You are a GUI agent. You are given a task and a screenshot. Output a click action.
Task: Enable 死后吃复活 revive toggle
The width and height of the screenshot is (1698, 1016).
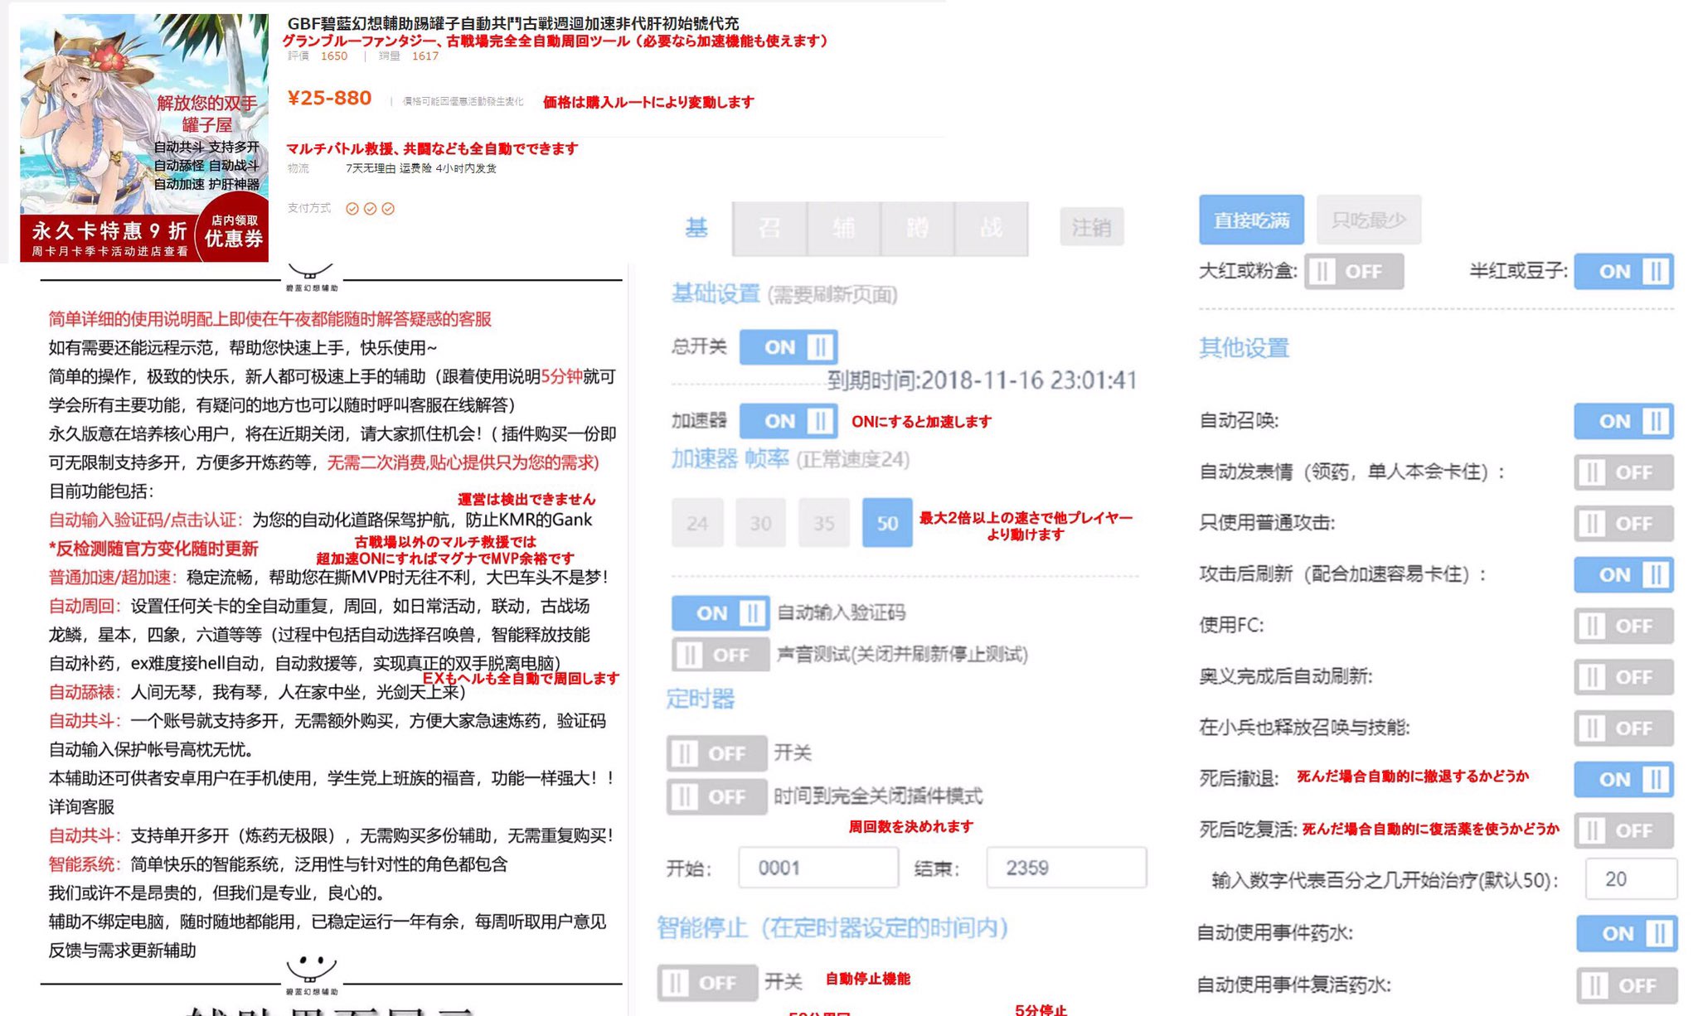tap(1623, 830)
